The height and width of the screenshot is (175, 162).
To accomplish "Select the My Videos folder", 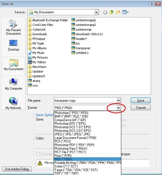I will pyautogui.click(x=37, y=62).
